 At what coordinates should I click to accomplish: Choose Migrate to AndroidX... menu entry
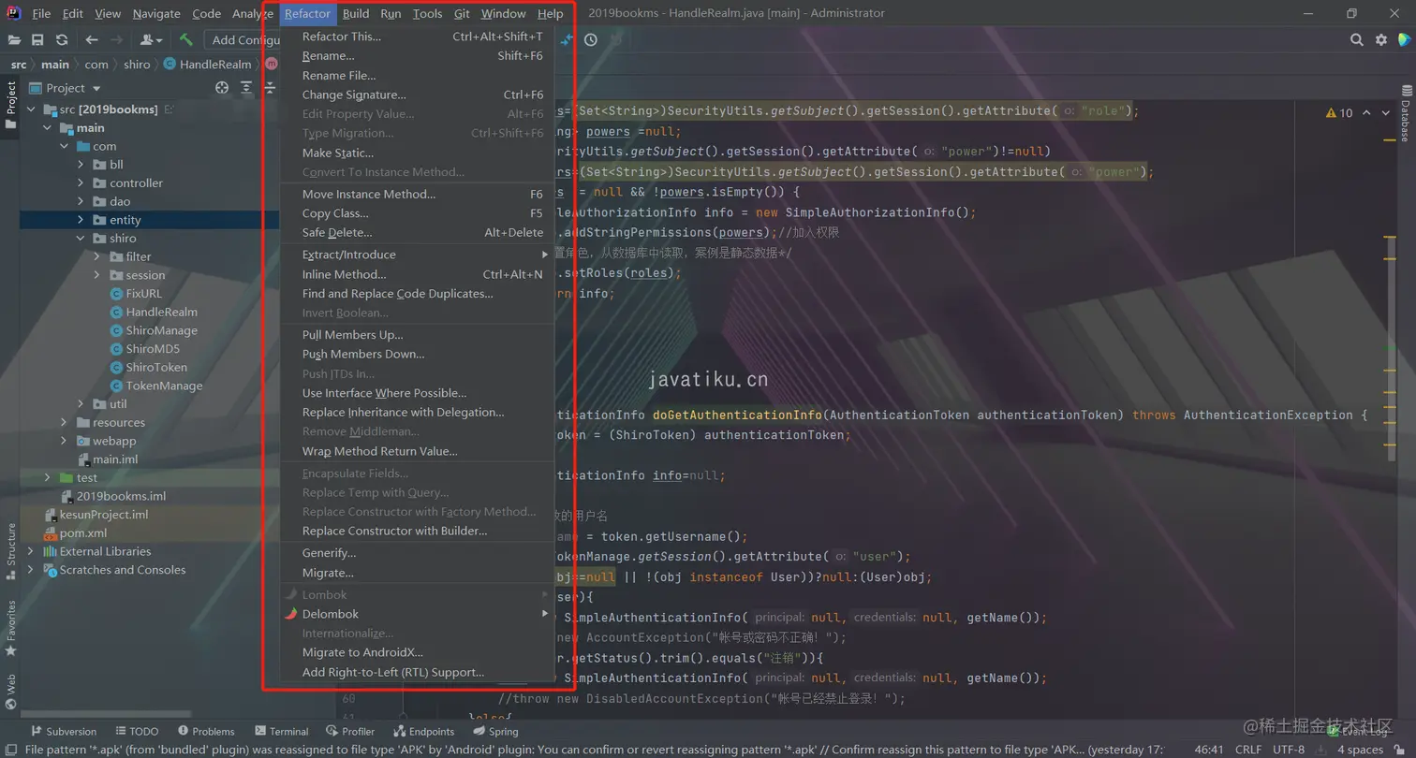click(x=418, y=652)
